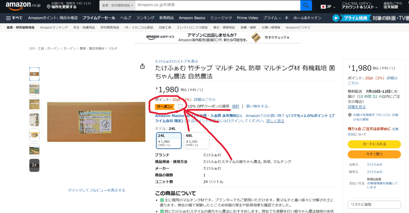The width and height of the screenshot is (409, 213).
Task: Open アカウント&リスト dropdown
Action: [x=359, y=5]
